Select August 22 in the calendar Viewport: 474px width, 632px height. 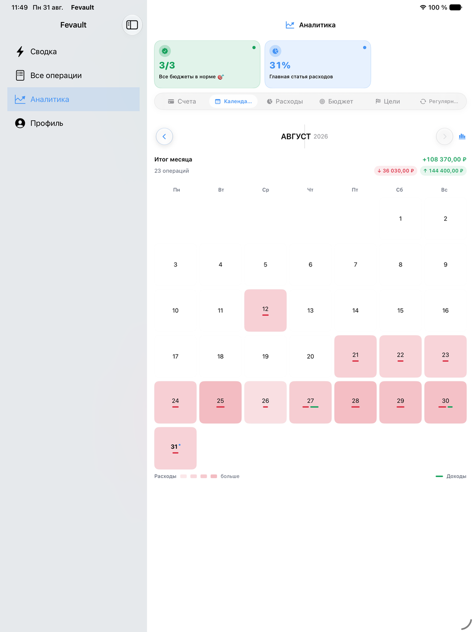tap(400, 357)
